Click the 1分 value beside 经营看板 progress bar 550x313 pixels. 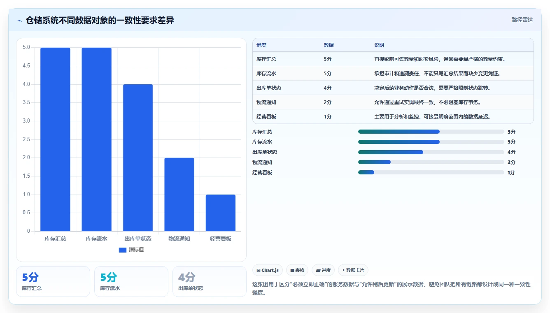pos(511,173)
